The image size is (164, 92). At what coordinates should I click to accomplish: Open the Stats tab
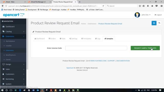click(63, 39)
